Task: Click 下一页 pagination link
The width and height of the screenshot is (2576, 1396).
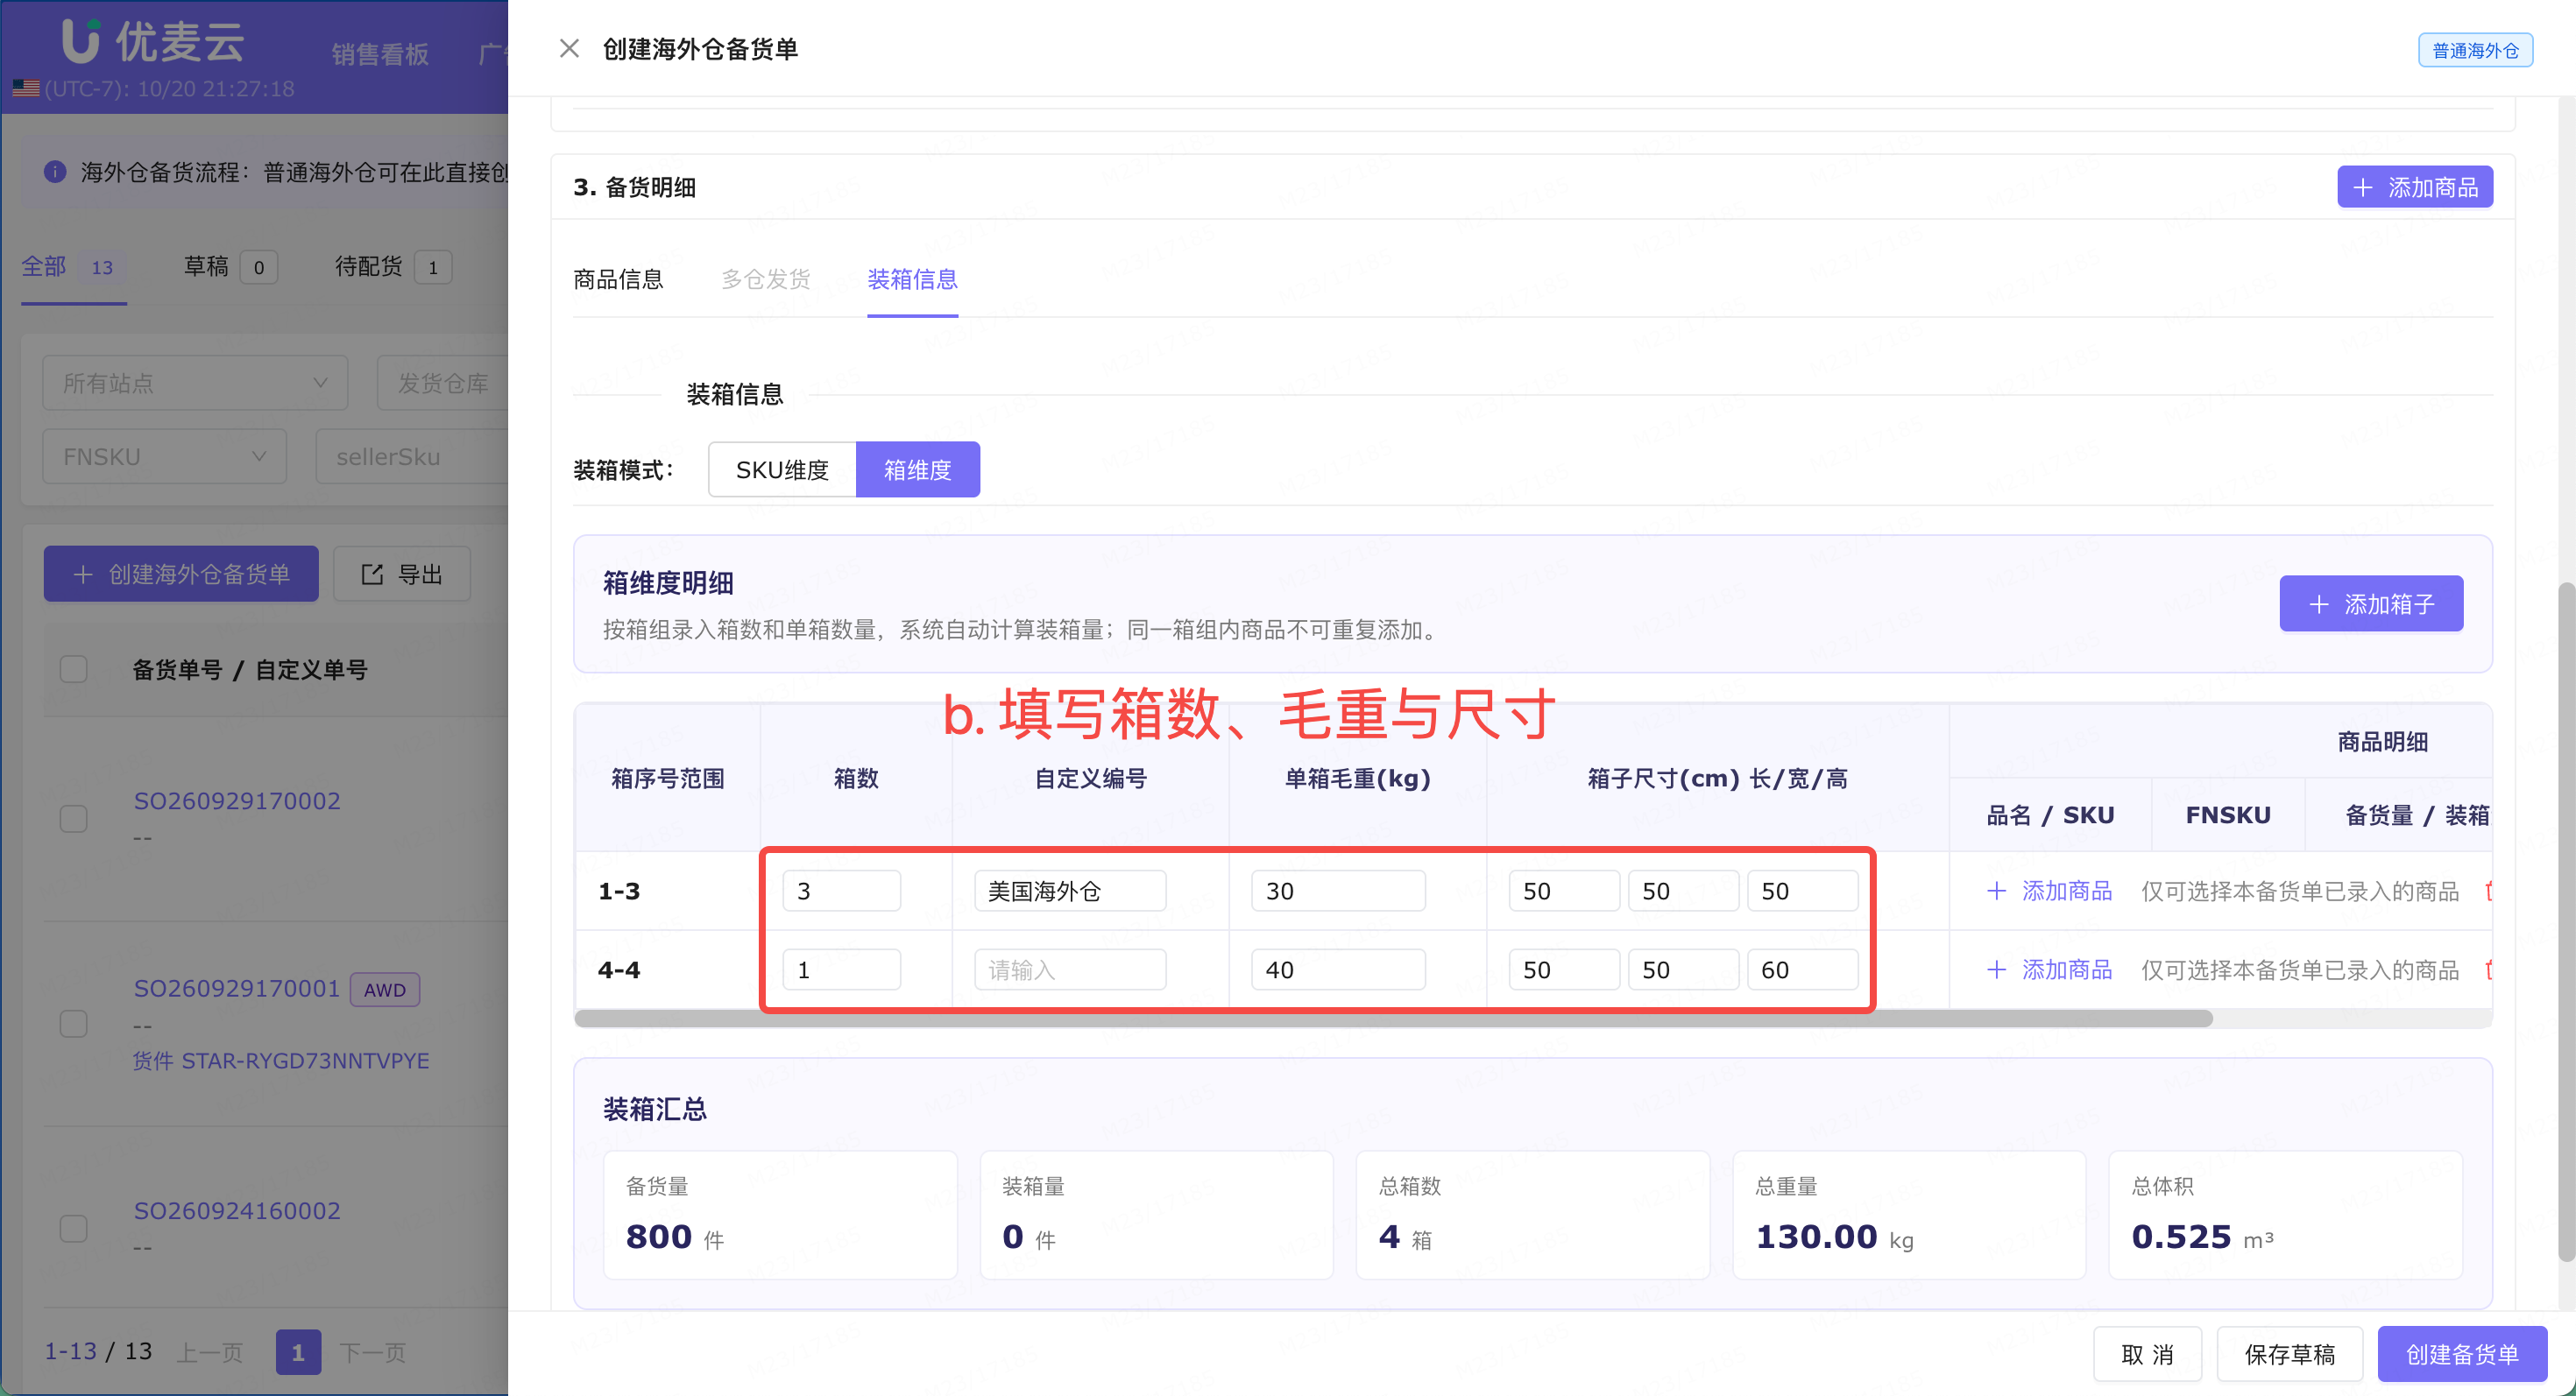Action: 372,1352
